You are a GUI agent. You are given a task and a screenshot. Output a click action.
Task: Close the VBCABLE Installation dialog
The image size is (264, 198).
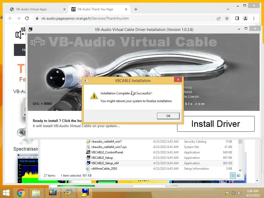[178, 79]
